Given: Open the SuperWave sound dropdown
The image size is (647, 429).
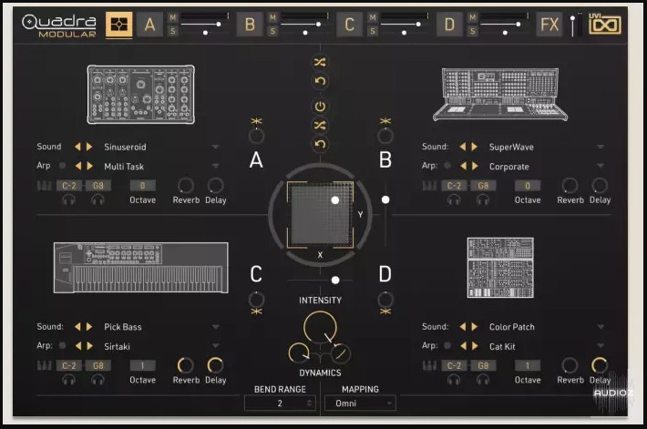Looking at the screenshot, I should [x=601, y=147].
